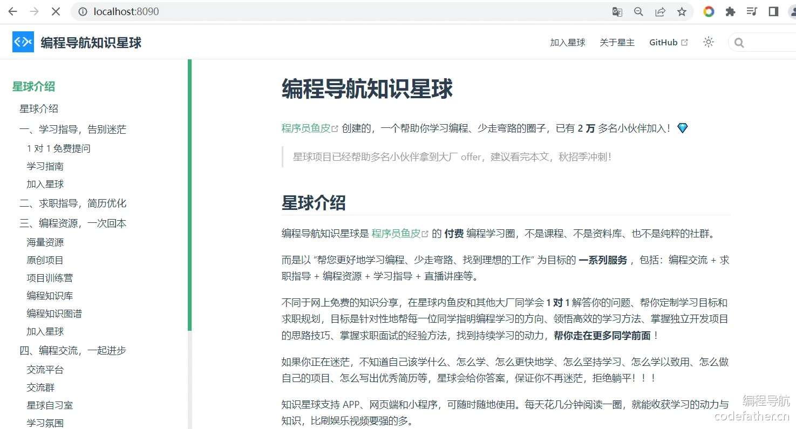
Task: Select 学习氛围 in the sidebar
Action: click(x=45, y=423)
